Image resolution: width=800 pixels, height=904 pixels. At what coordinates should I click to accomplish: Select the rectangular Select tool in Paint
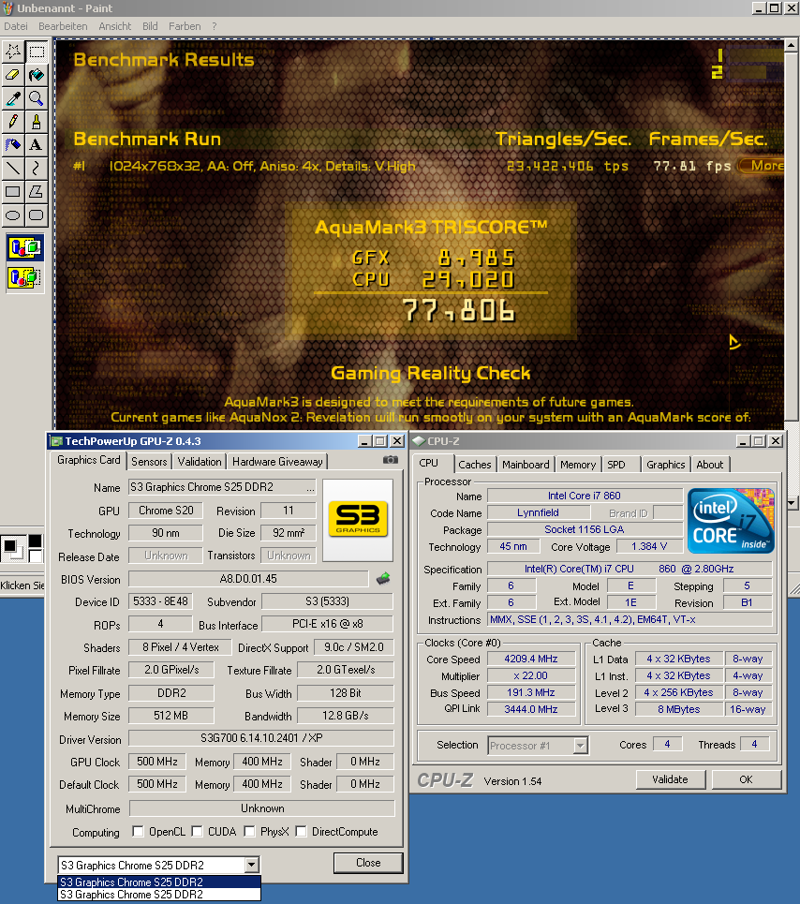pos(37,52)
